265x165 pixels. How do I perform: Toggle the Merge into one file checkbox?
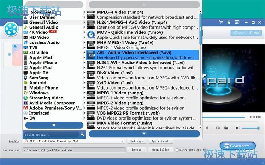[x=177, y=150]
